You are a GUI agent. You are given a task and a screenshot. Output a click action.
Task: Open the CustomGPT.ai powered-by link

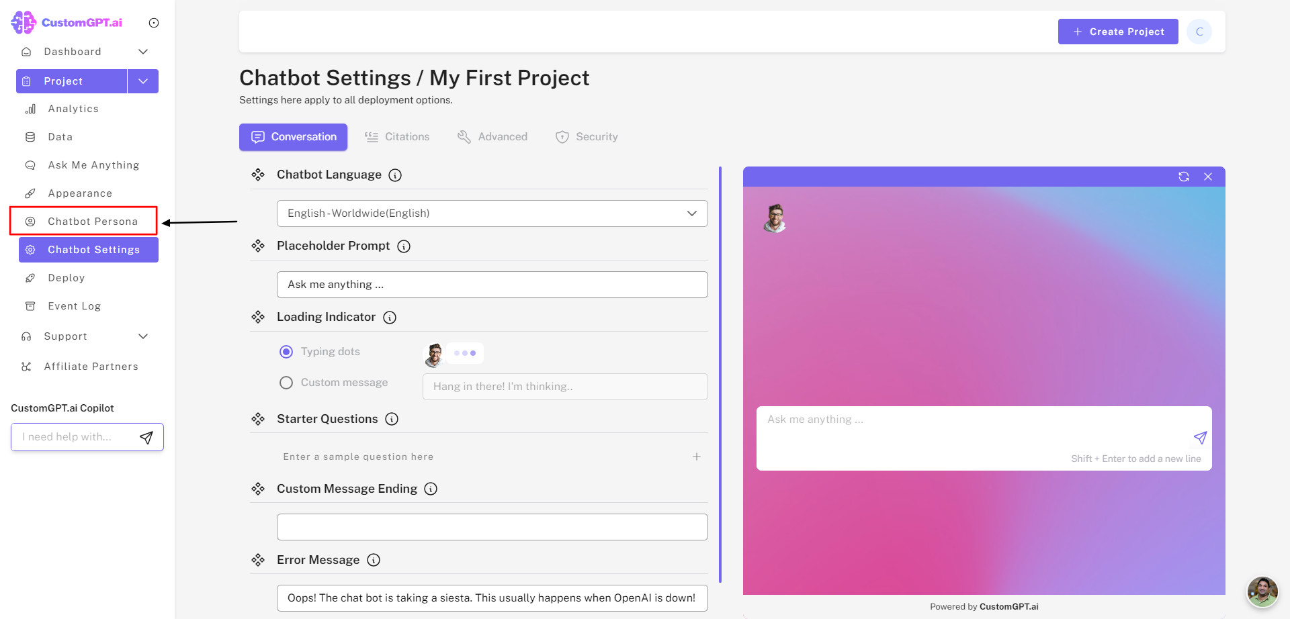click(x=1008, y=607)
